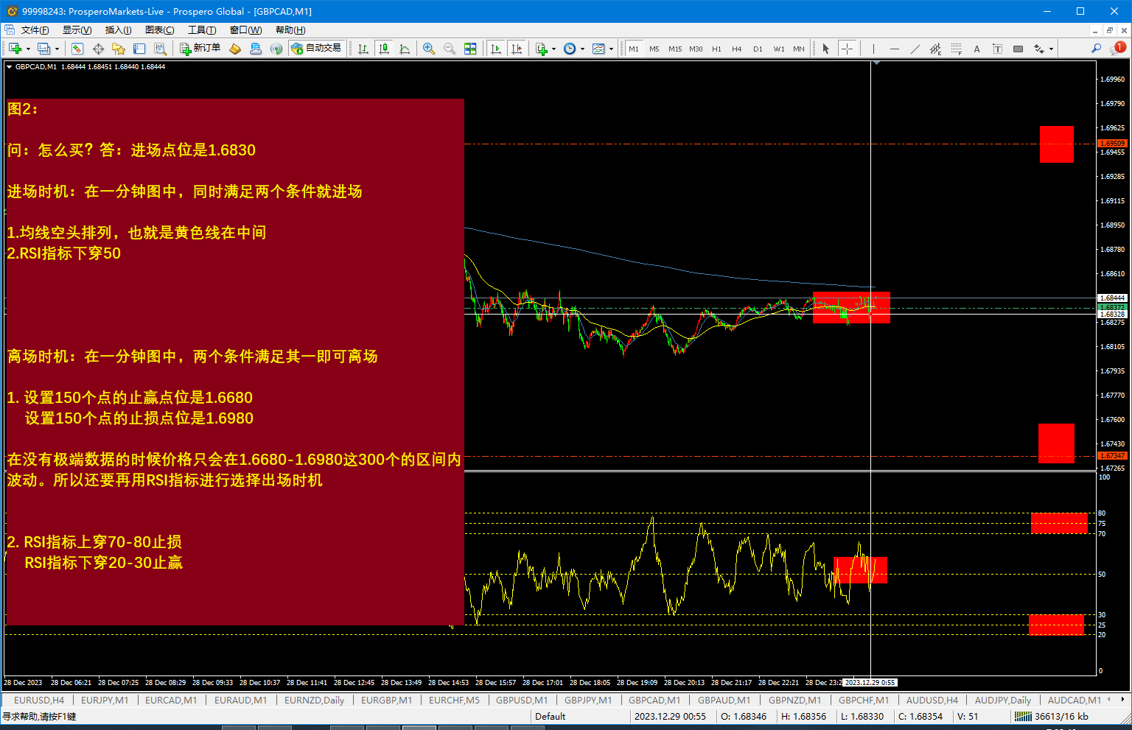Open the 帮助(H) menu
This screenshot has width=1132, height=730.
(290, 30)
